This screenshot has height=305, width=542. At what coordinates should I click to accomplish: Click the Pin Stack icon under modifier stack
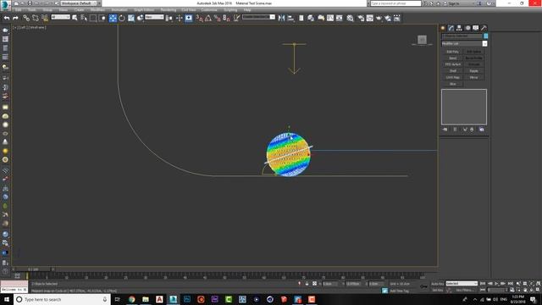click(x=445, y=130)
